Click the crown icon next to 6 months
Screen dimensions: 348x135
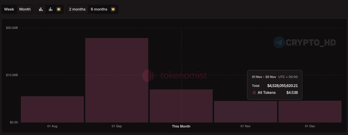pos(113,9)
